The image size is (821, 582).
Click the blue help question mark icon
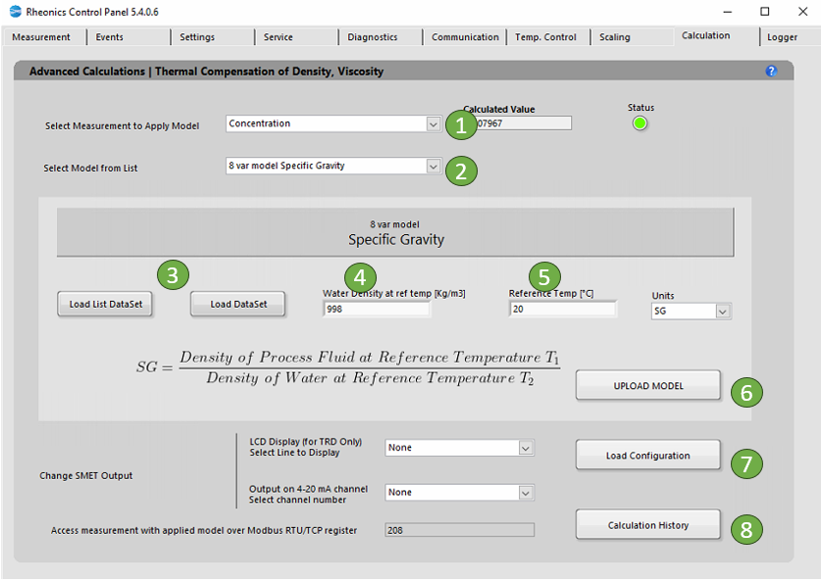[771, 72]
